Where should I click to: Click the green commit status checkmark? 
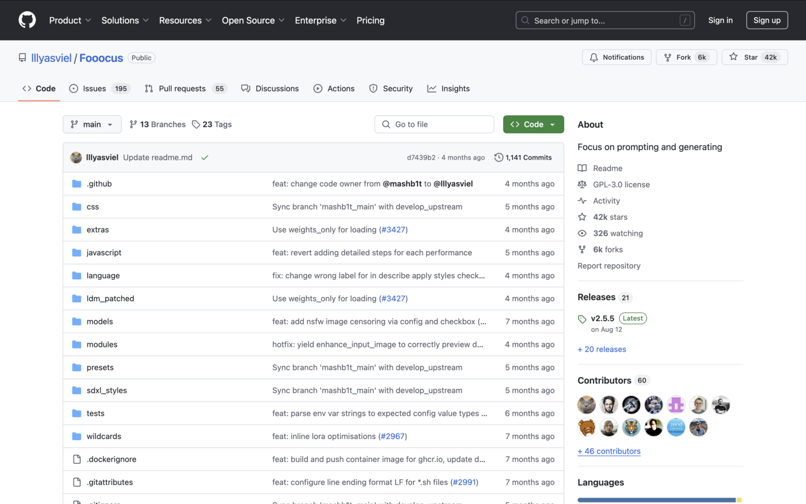point(205,157)
